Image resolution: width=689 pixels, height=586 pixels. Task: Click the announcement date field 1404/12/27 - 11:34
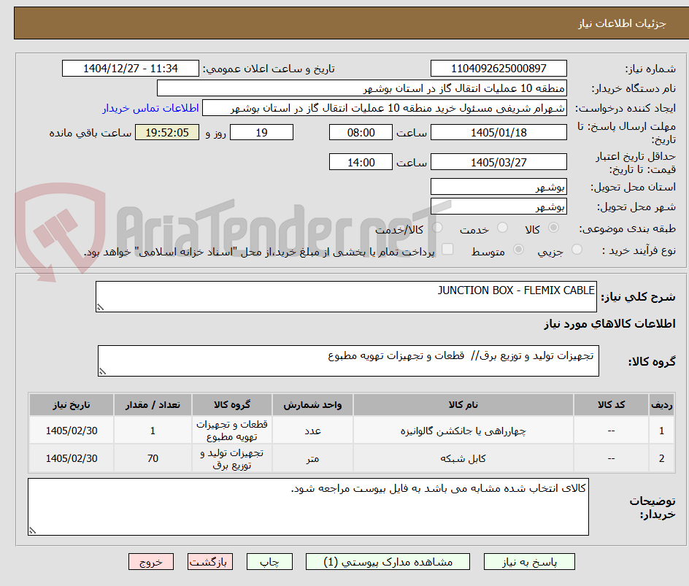pos(131,69)
